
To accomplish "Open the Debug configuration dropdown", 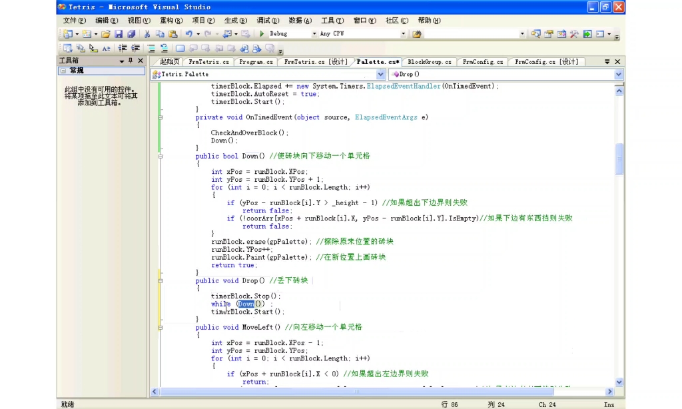I will 314,33.
